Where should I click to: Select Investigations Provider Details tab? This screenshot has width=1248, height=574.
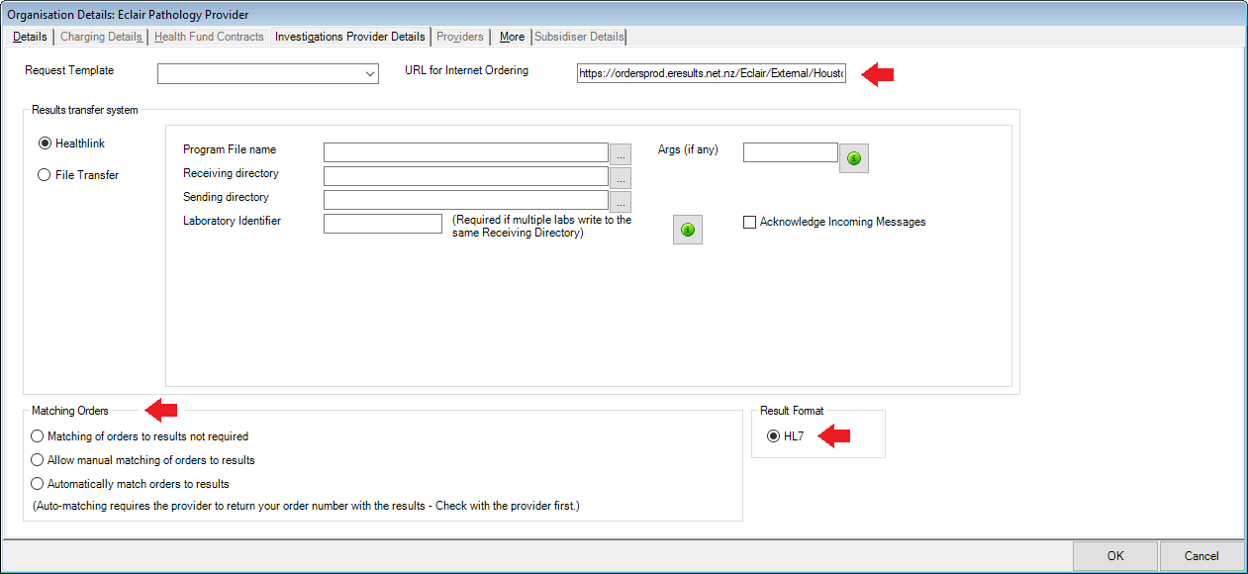(x=350, y=37)
